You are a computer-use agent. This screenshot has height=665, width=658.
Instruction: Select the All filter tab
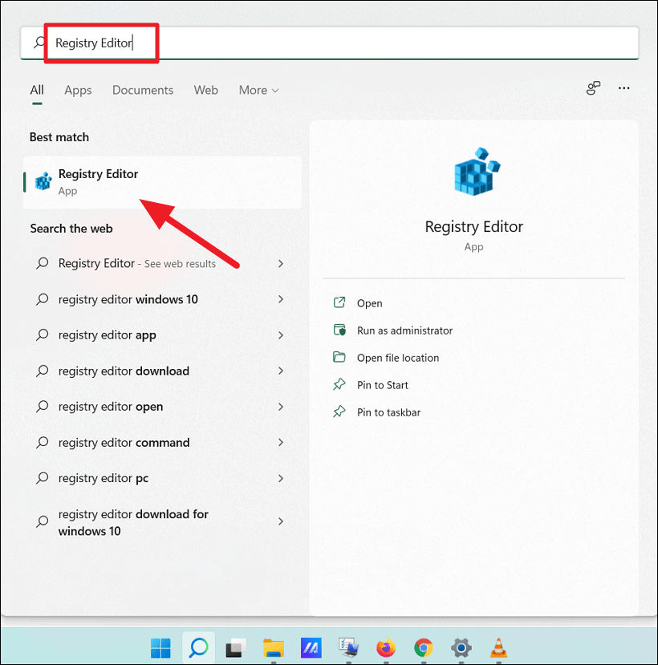37,90
